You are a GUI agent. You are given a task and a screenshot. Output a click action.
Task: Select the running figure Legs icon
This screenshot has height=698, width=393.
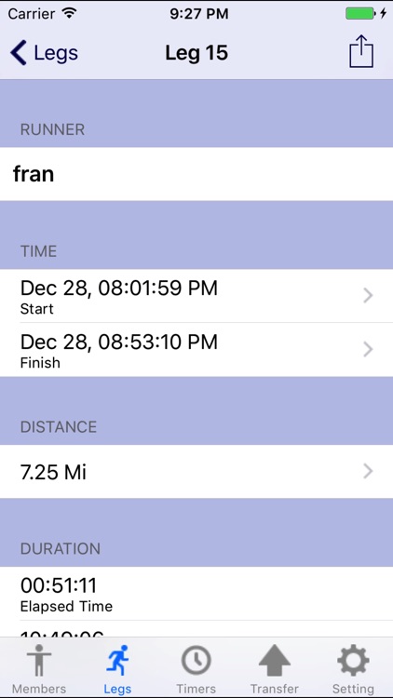[x=117, y=661]
